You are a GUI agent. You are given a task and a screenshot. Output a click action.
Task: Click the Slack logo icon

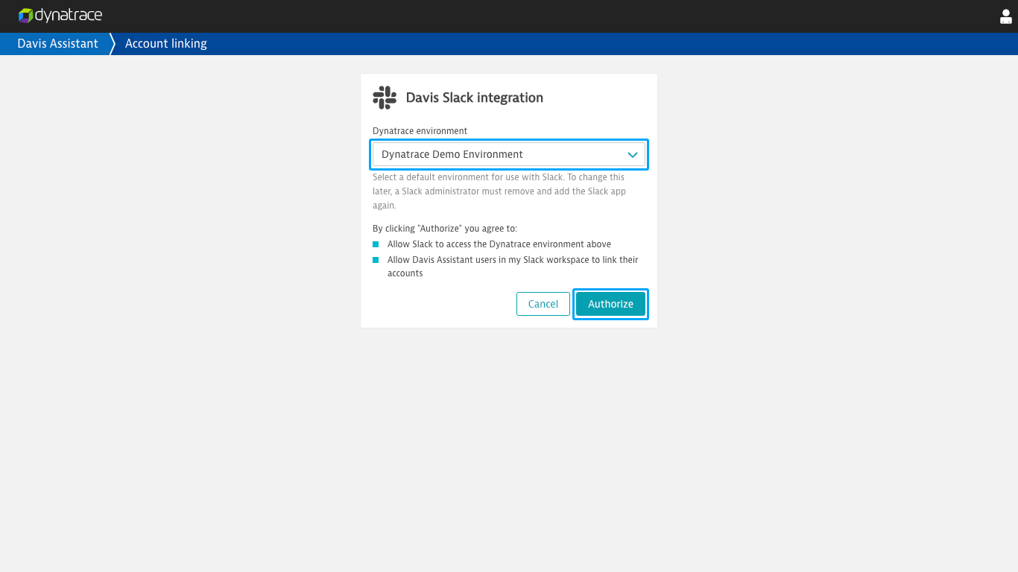click(385, 98)
